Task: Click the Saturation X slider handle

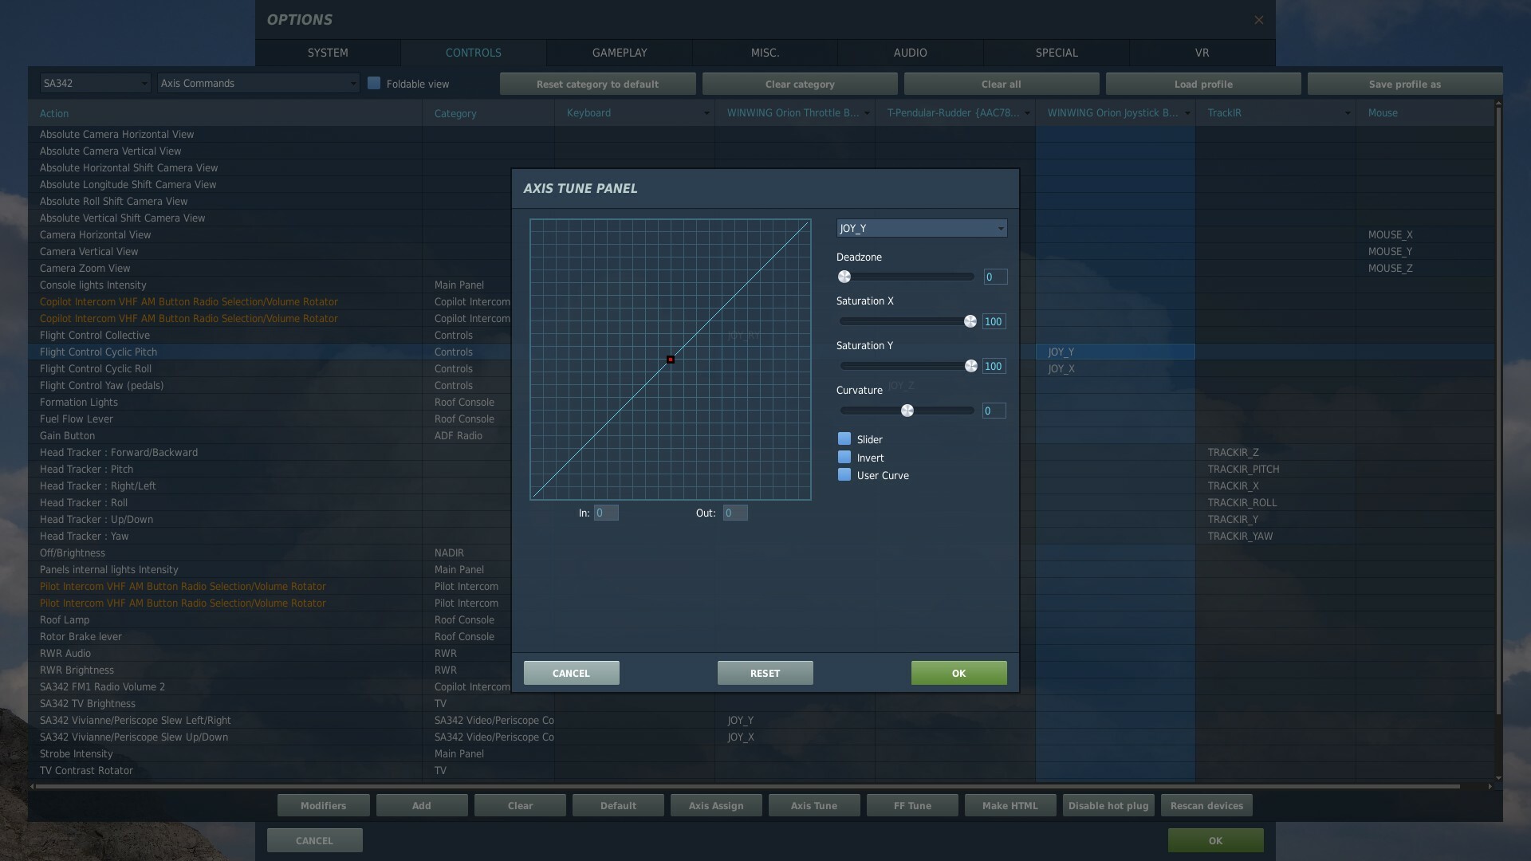Action: [970, 321]
